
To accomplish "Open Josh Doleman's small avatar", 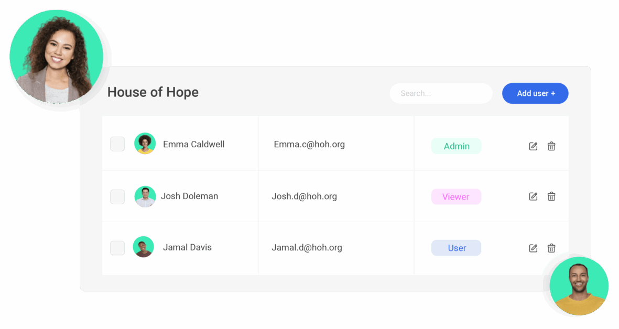I will 145,196.
